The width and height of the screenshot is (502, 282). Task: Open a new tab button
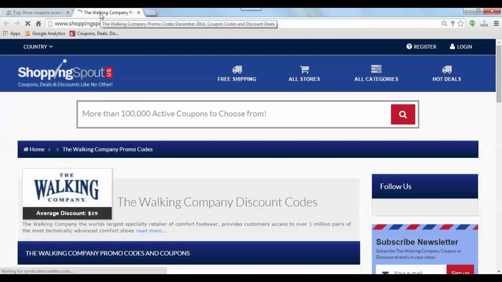[x=151, y=13]
